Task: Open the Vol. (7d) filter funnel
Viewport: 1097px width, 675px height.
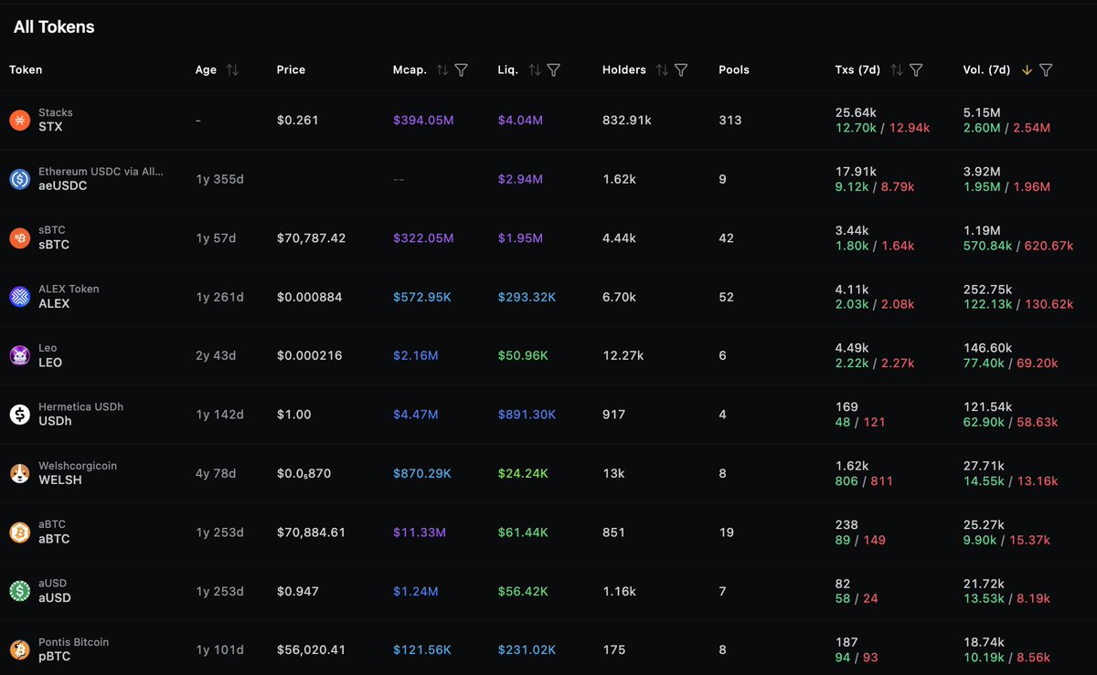Action: pyautogui.click(x=1046, y=69)
